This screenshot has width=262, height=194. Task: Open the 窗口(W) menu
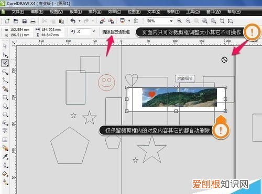pos(213,12)
